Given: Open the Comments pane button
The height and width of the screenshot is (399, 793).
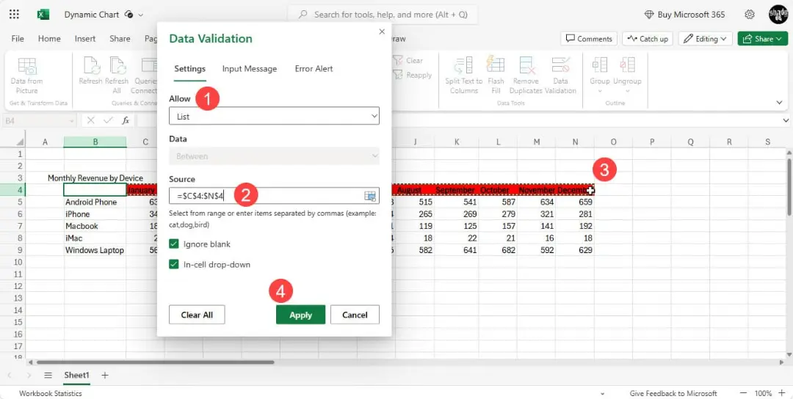Looking at the screenshot, I should coord(589,39).
